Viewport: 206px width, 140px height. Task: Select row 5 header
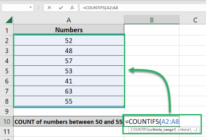(x=7, y=71)
